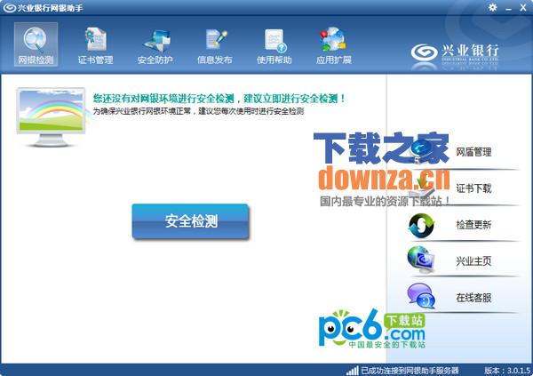The height and width of the screenshot is (376, 533).
Task: Open 证书下载 in the sidebar
Action: [473, 188]
